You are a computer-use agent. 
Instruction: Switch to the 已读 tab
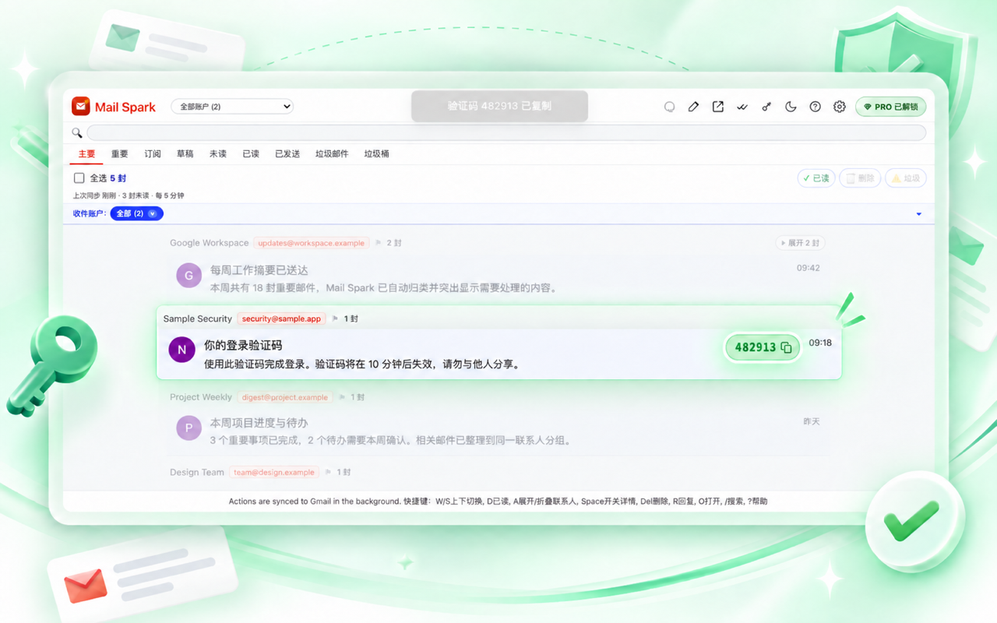(251, 154)
